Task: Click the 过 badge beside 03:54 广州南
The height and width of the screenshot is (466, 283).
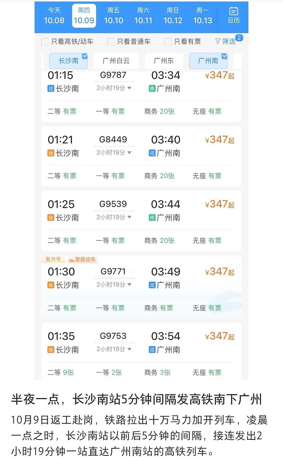Action: point(152,349)
